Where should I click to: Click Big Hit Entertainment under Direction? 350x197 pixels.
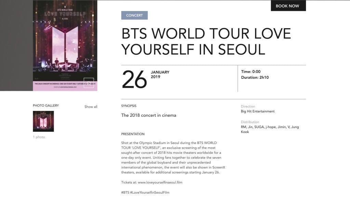258,111
